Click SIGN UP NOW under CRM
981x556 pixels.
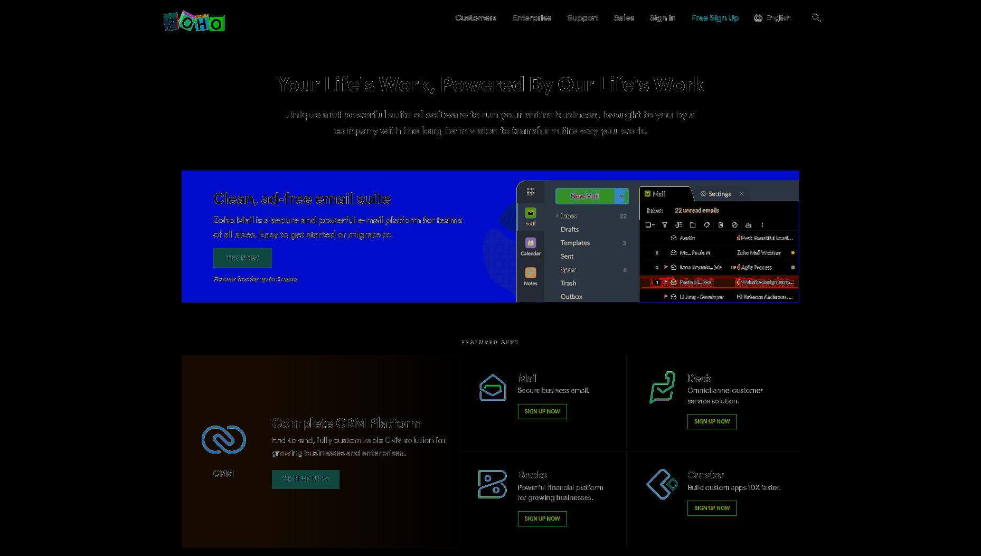306,479
